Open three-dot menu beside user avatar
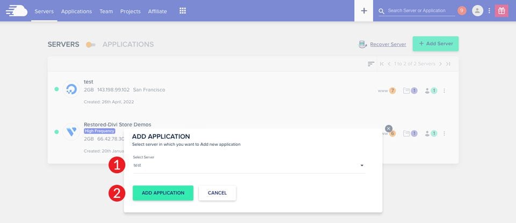Image resolution: width=516 pixels, height=223 pixels. click(x=489, y=11)
